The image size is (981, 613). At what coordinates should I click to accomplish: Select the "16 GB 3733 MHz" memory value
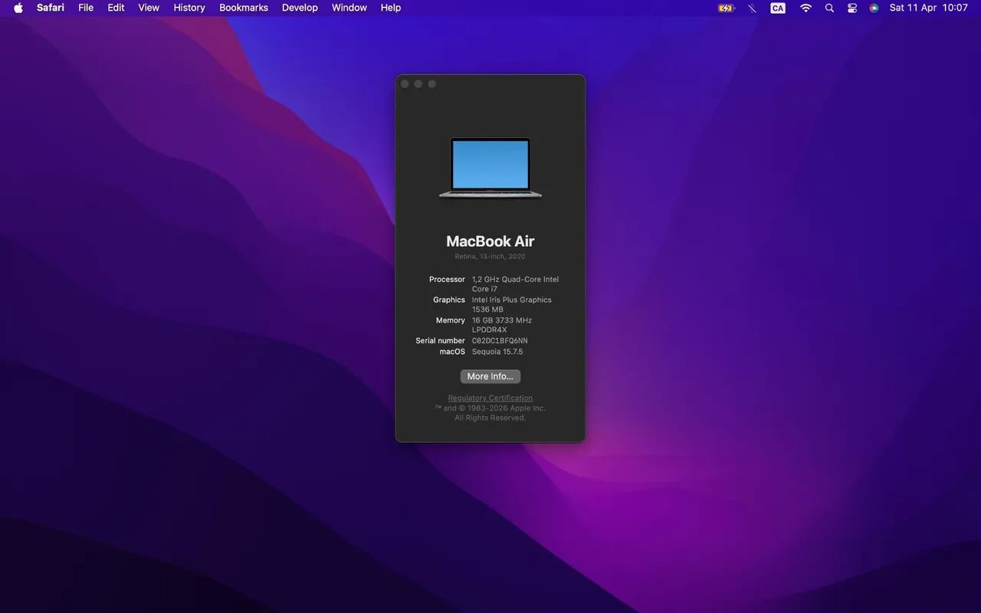click(x=502, y=320)
